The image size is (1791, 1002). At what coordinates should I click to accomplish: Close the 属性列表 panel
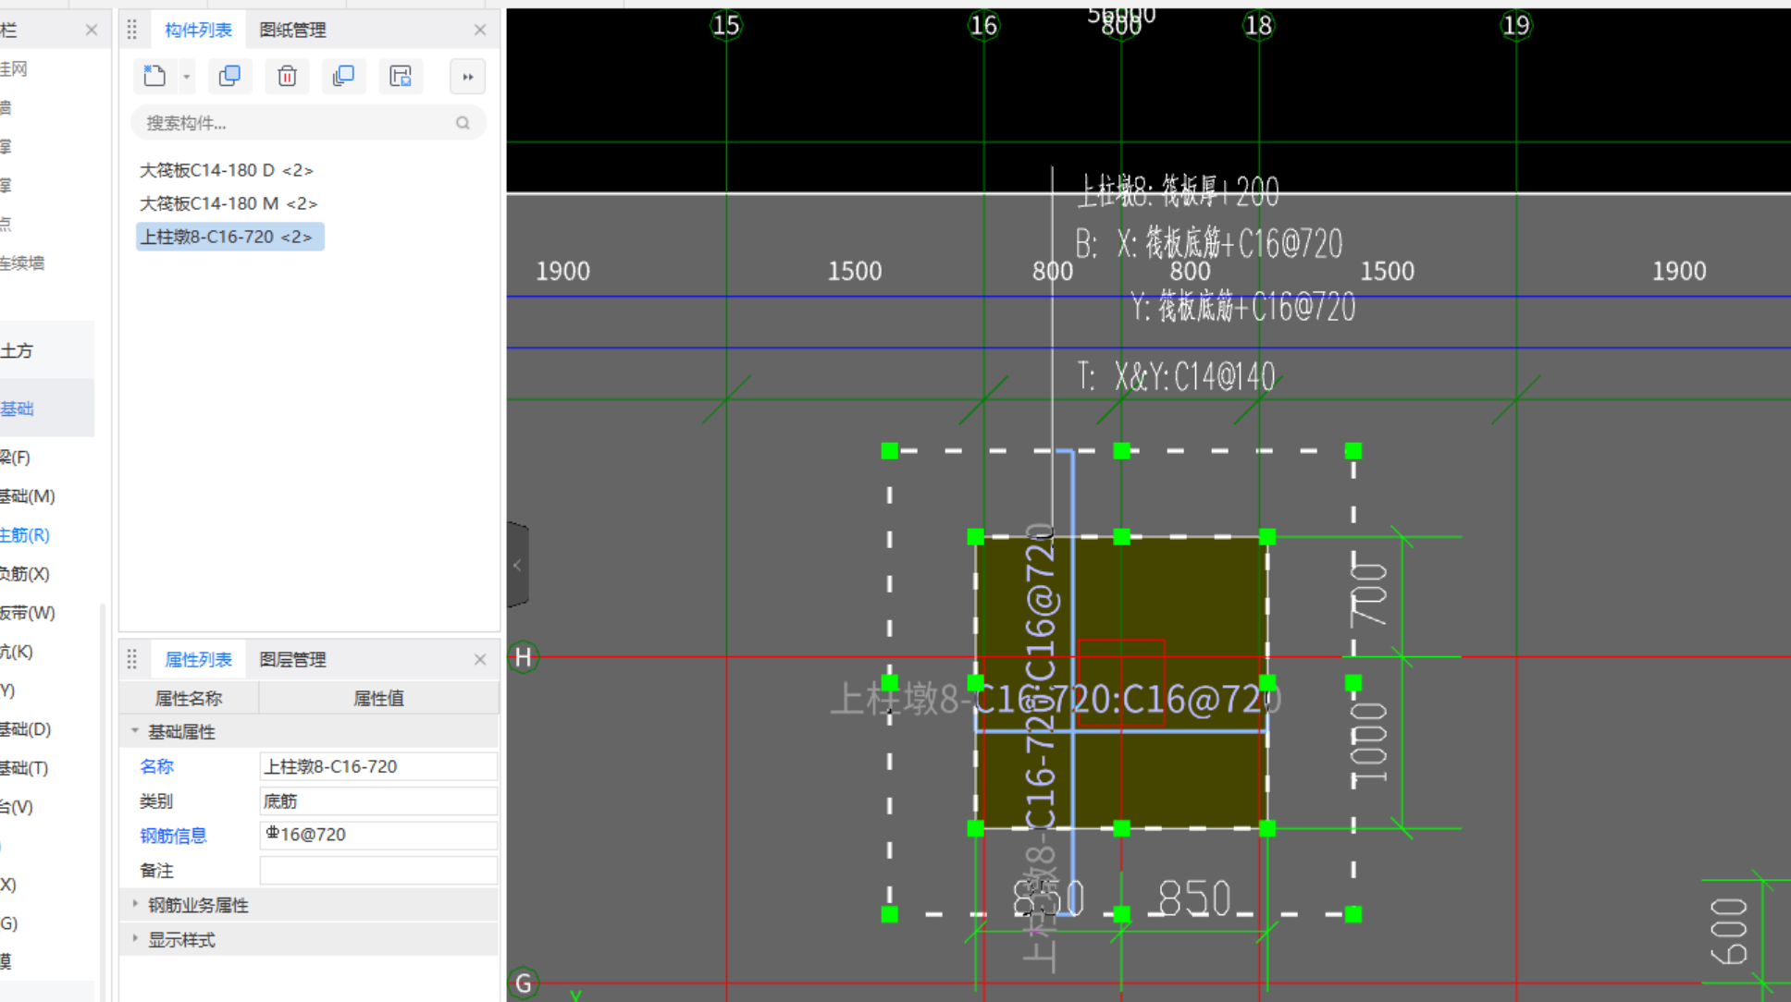(x=479, y=659)
